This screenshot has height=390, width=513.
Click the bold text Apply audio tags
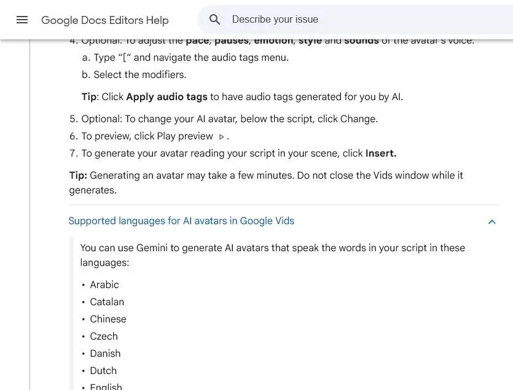click(x=167, y=97)
